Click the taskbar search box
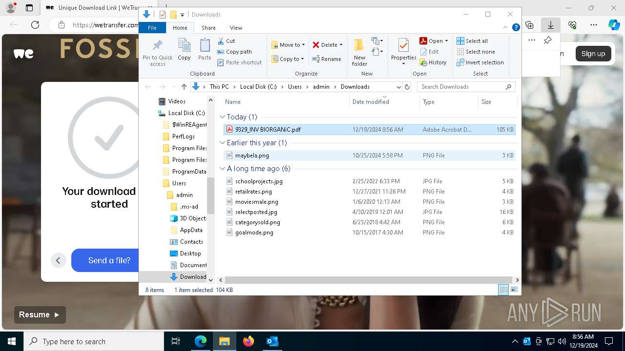Viewport: 625px width, 351px height. tap(94, 341)
